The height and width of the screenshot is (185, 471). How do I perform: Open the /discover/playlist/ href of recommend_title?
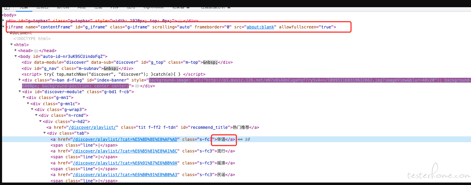92,127
